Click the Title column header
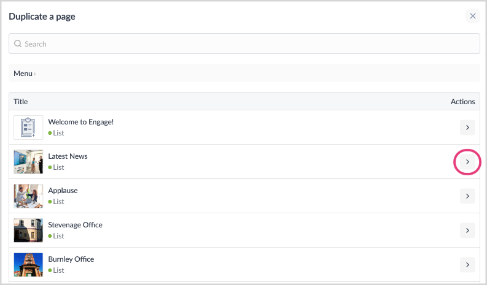Image resolution: width=487 pixels, height=285 pixels. click(x=20, y=102)
